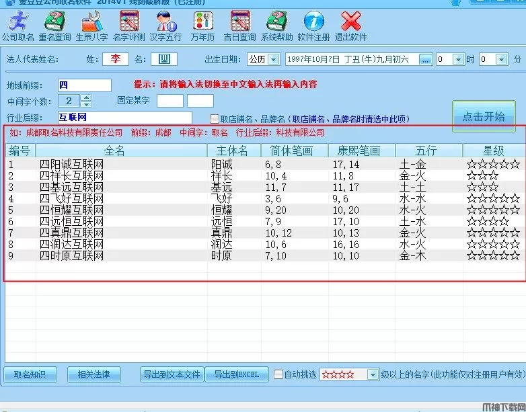Viewport: 526px width, 412px height.
Task: Open the star-rating level dropdown
Action: click(x=373, y=374)
